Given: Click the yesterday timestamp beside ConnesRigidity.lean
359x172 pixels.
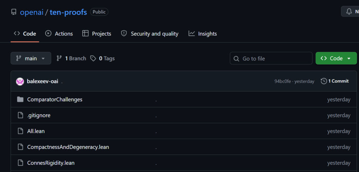Looking at the screenshot, I should (339, 163).
